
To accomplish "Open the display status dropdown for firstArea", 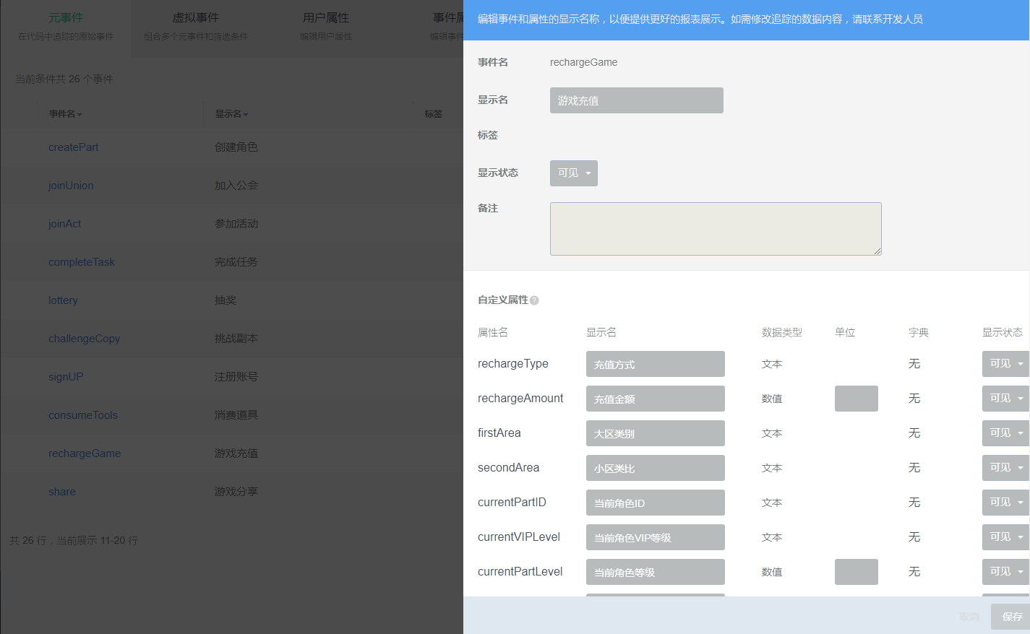I will [1005, 433].
